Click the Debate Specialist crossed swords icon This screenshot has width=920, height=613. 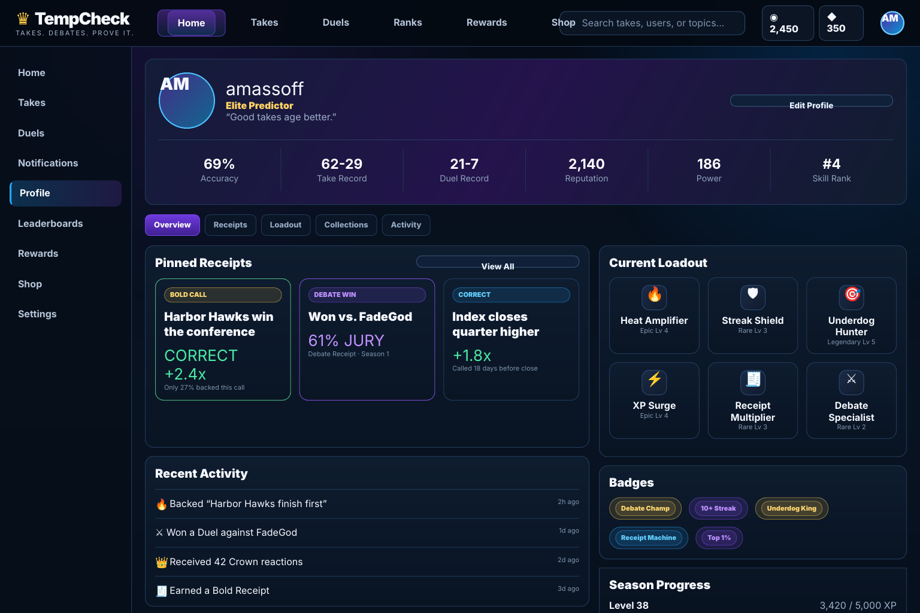tap(851, 382)
